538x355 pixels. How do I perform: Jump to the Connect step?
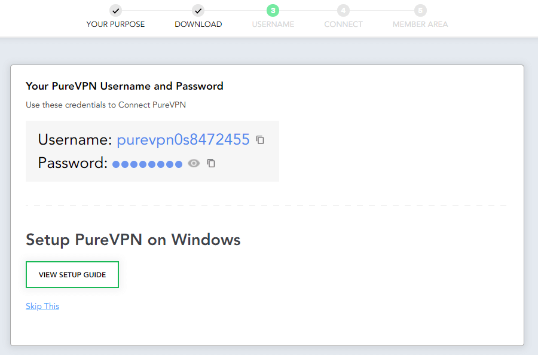[x=344, y=25]
